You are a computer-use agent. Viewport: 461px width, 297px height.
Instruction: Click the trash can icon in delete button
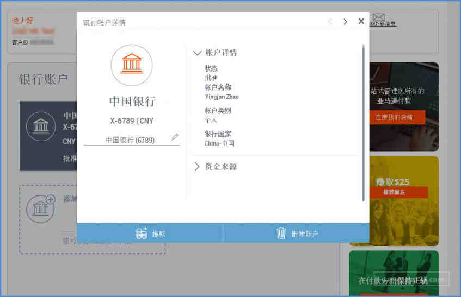(281, 233)
